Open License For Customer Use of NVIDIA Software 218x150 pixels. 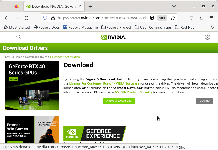point(104,83)
